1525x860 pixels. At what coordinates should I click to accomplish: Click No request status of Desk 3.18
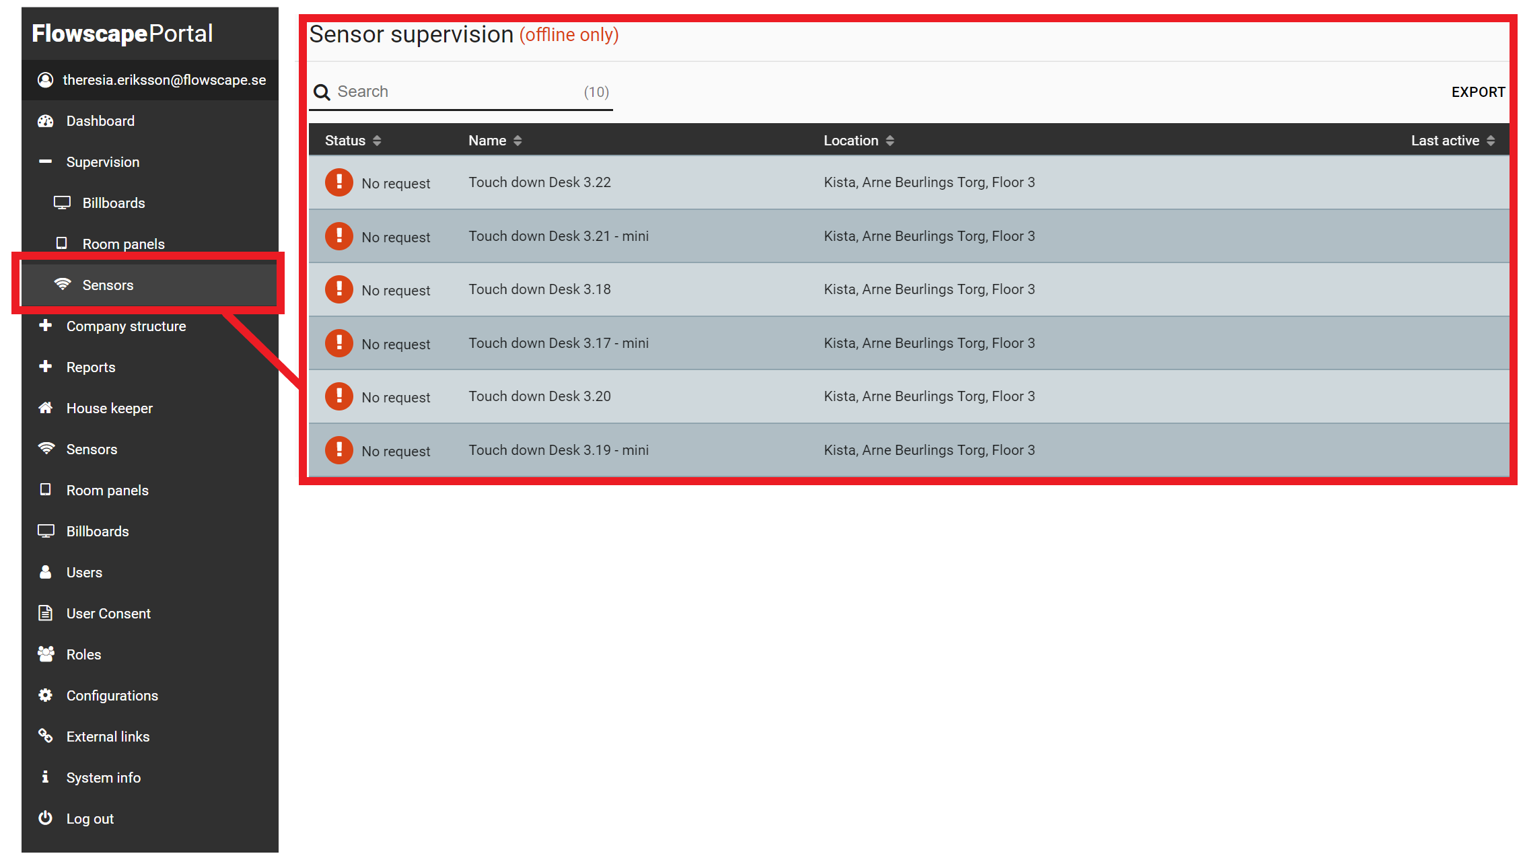click(x=396, y=291)
